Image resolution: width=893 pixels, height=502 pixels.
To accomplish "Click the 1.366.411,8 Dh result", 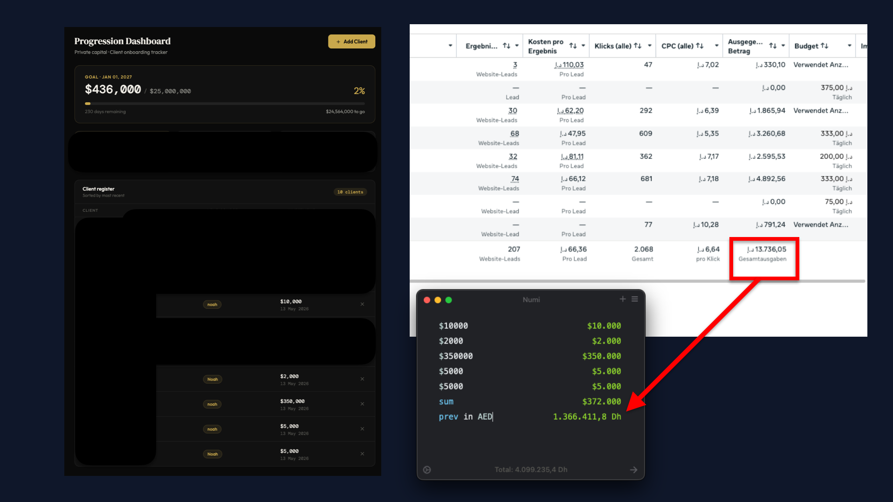I will click(587, 417).
